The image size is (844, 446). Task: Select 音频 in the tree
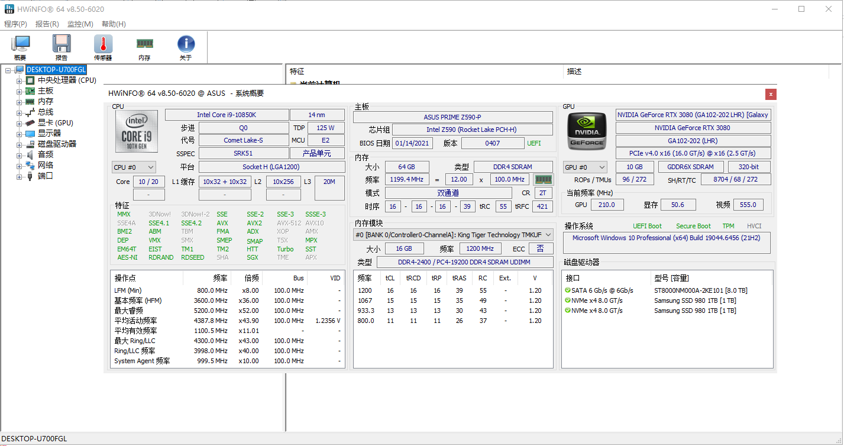pyautogui.click(x=46, y=155)
